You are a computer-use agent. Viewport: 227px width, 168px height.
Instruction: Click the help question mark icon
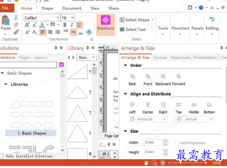(201, 8)
